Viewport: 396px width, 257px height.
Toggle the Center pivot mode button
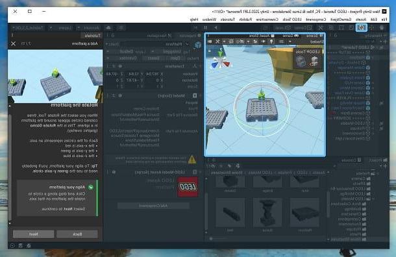pyautogui.click(x=304, y=27)
